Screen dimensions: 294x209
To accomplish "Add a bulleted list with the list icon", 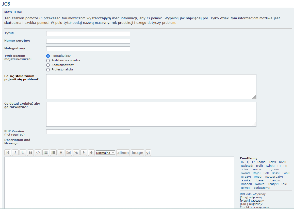I will click(46, 153).
